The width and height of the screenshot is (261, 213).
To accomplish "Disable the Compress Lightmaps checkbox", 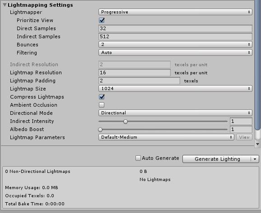I will tap(102, 97).
